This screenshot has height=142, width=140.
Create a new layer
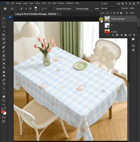tap(130, 35)
